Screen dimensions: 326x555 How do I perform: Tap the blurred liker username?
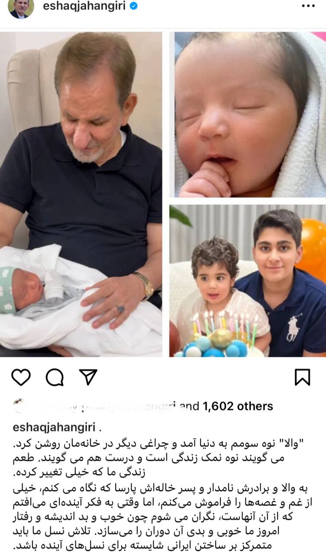tap(104, 406)
